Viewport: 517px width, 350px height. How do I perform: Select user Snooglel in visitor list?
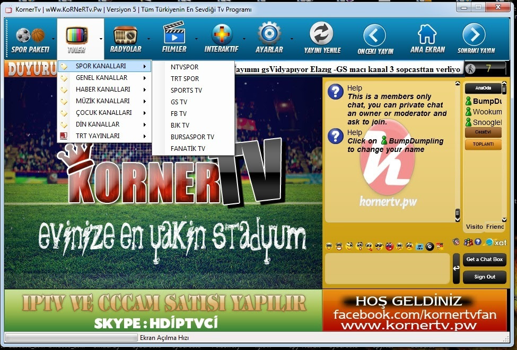point(484,122)
